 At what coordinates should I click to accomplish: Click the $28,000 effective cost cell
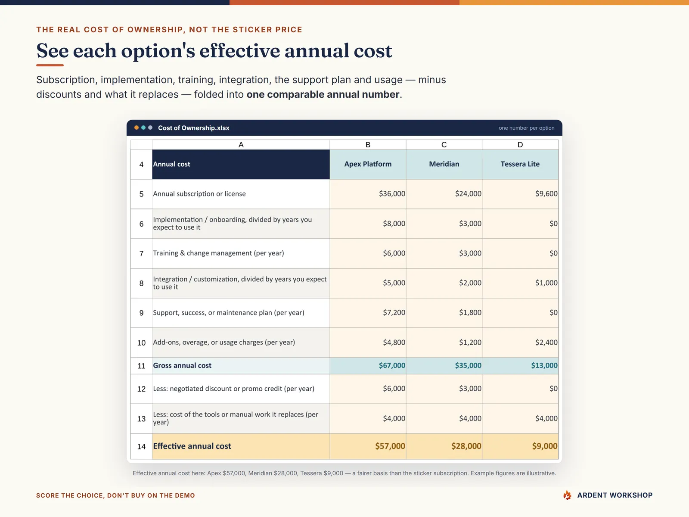coord(444,446)
